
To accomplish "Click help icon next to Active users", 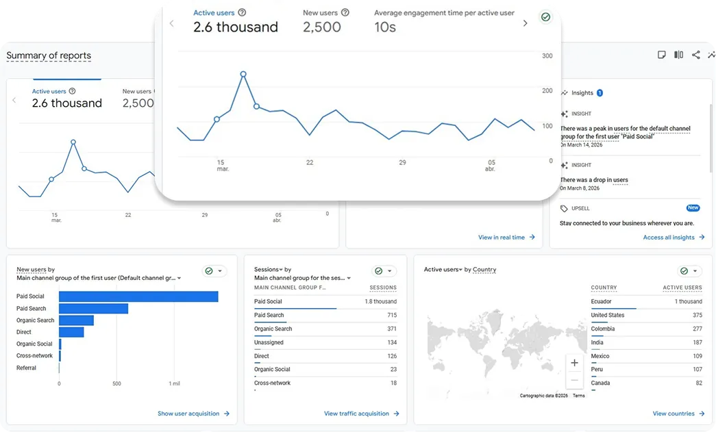I will [x=242, y=12].
